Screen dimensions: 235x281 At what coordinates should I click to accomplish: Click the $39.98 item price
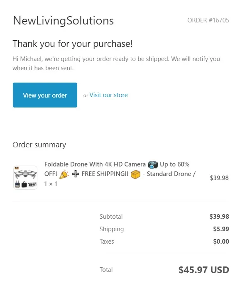219,178
